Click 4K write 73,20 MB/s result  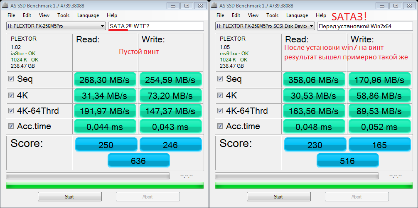pos(171,95)
